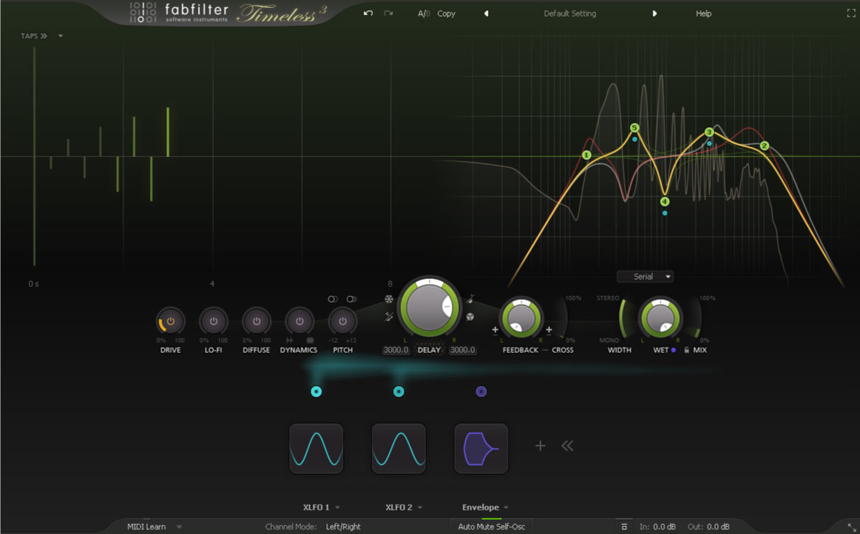Open the Serial routing dropdown
This screenshot has height=534, width=860.
pyautogui.click(x=644, y=276)
